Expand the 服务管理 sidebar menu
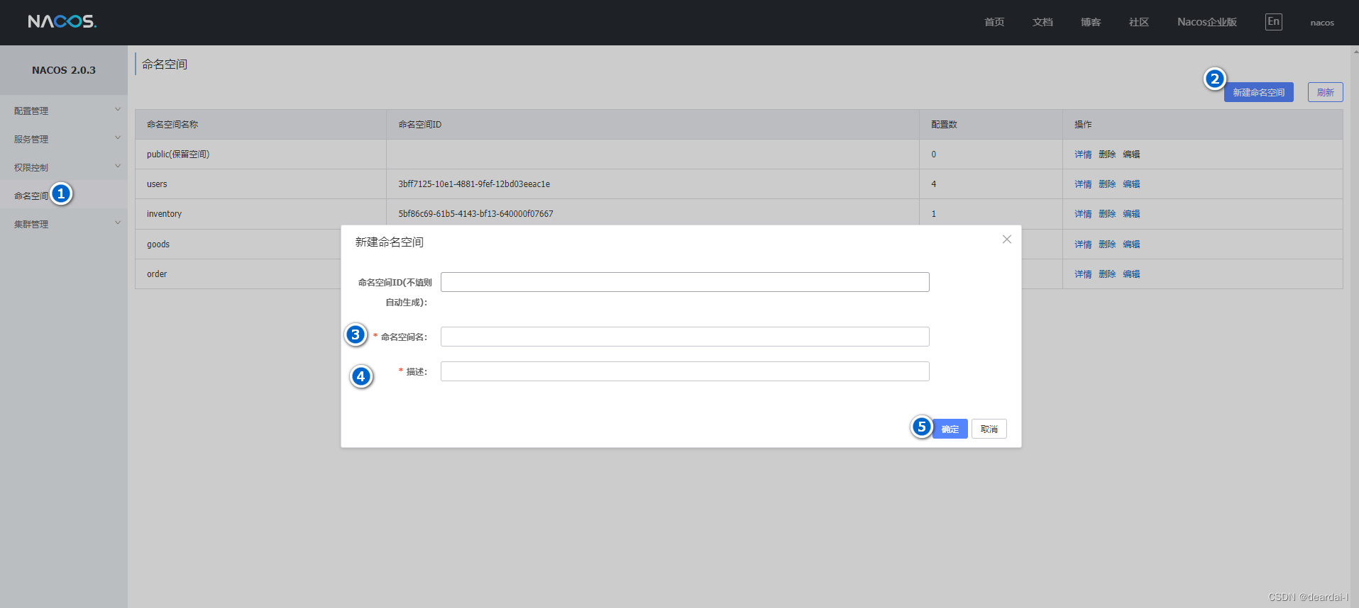1359x608 pixels. click(x=64, y=139)
